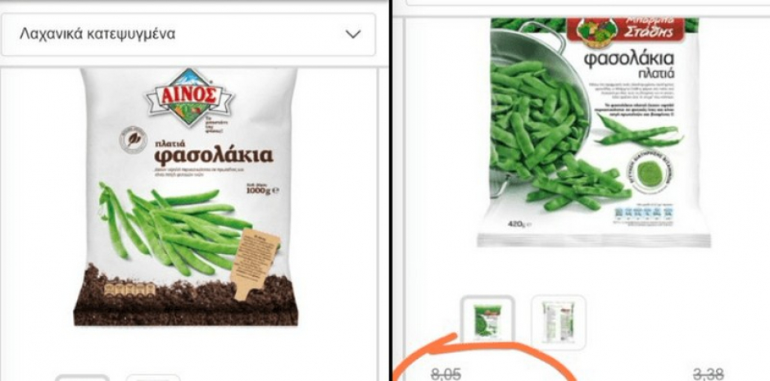This screenshot has height=381, width=770.
Task: Click the green circular seal on Στάθης pack
Action: [x=652, y=174]
